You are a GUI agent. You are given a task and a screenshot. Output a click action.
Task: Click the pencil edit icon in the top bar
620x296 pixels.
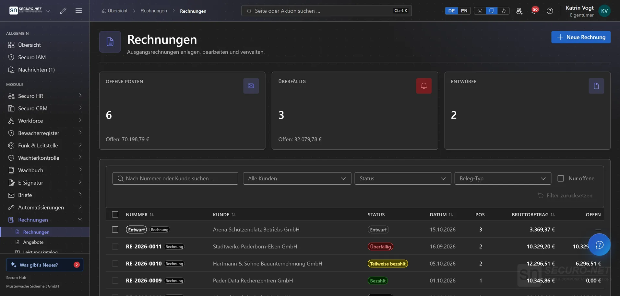pyautogui.click(x=63, y=11)
